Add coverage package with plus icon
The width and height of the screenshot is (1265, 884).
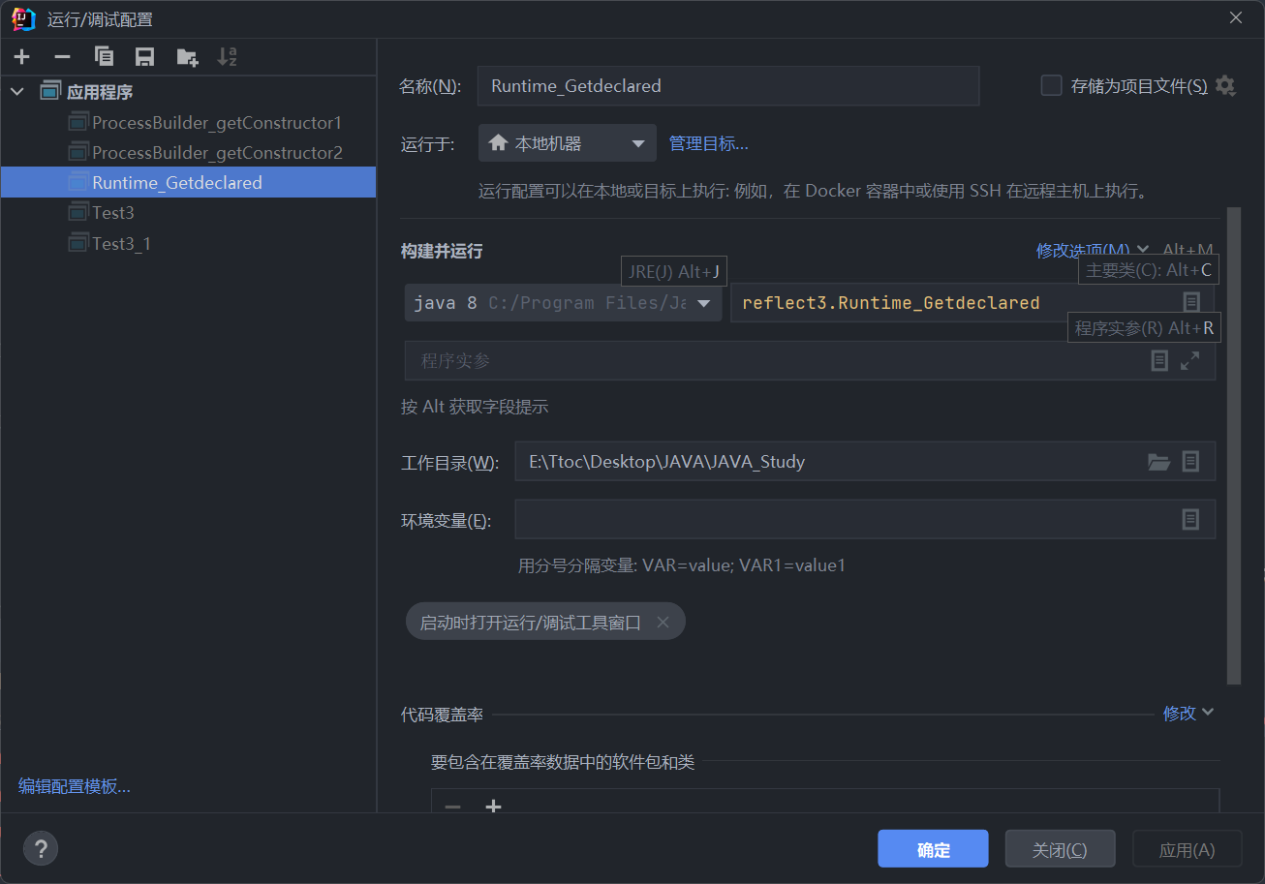click(493, 807)
